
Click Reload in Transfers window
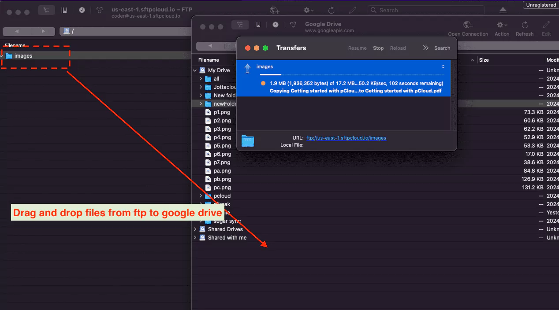[398, 48]
